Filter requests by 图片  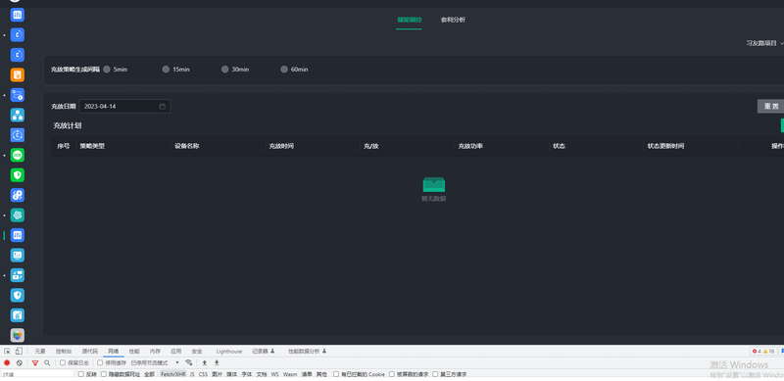(x=217, y=374)
